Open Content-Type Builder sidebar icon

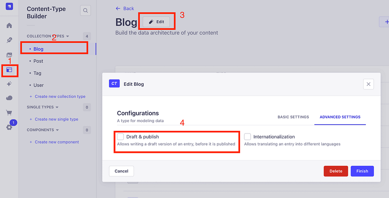pyautogui.click(x=9, y=70)
